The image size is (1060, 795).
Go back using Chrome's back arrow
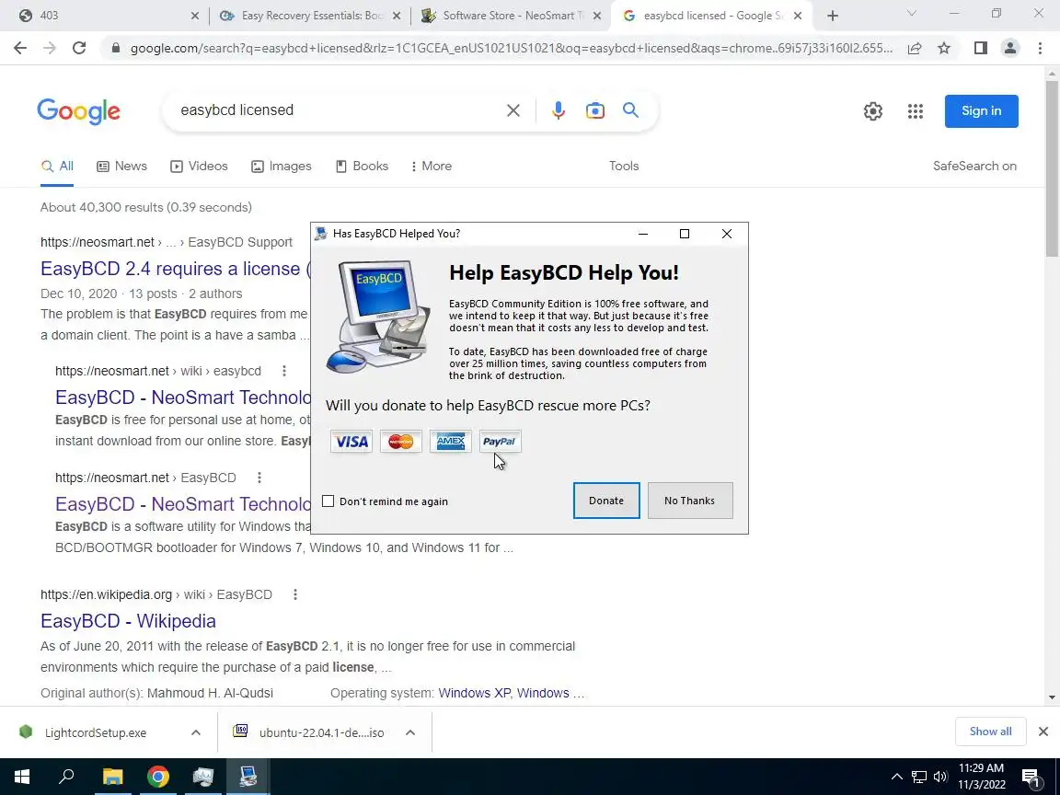(x=19, y=48)
